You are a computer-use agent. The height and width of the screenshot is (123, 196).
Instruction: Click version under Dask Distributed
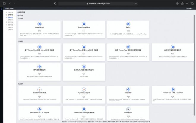39,96
